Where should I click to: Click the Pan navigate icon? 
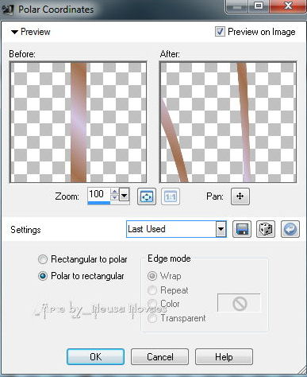click(x=240, y=196)
